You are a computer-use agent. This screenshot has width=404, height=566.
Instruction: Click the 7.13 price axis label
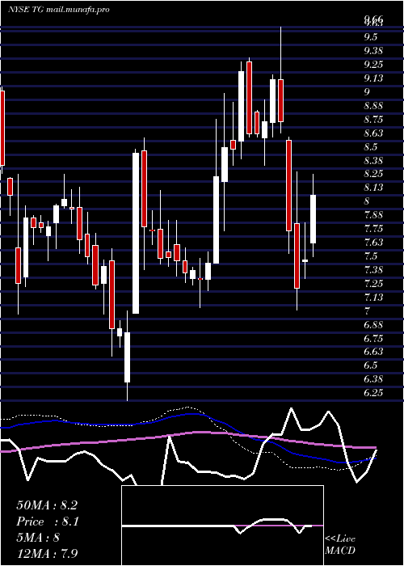[x=373, y=298]
